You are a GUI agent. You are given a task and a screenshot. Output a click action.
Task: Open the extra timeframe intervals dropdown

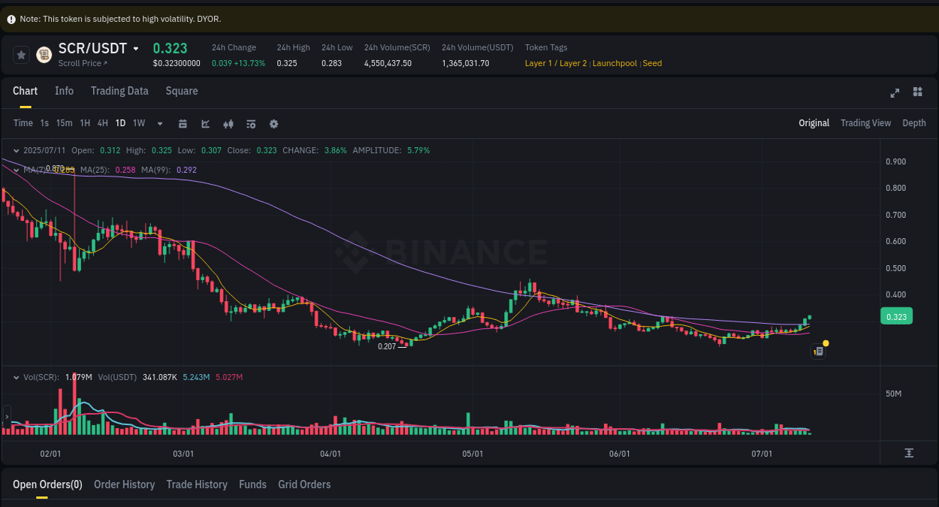coord(159,123)
